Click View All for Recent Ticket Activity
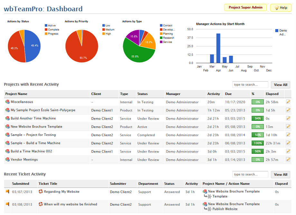Screen dimensions: 296x215 (280, 175)
